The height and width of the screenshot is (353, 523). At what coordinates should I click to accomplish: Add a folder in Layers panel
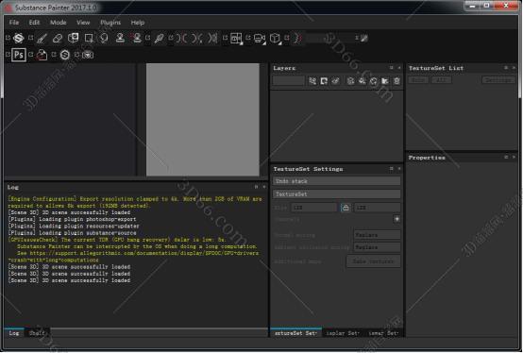pos(385,81)
